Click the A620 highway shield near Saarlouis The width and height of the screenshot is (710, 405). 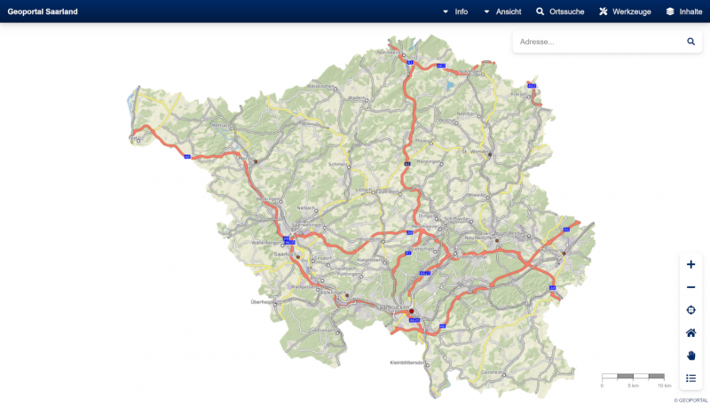coord(290,243)
